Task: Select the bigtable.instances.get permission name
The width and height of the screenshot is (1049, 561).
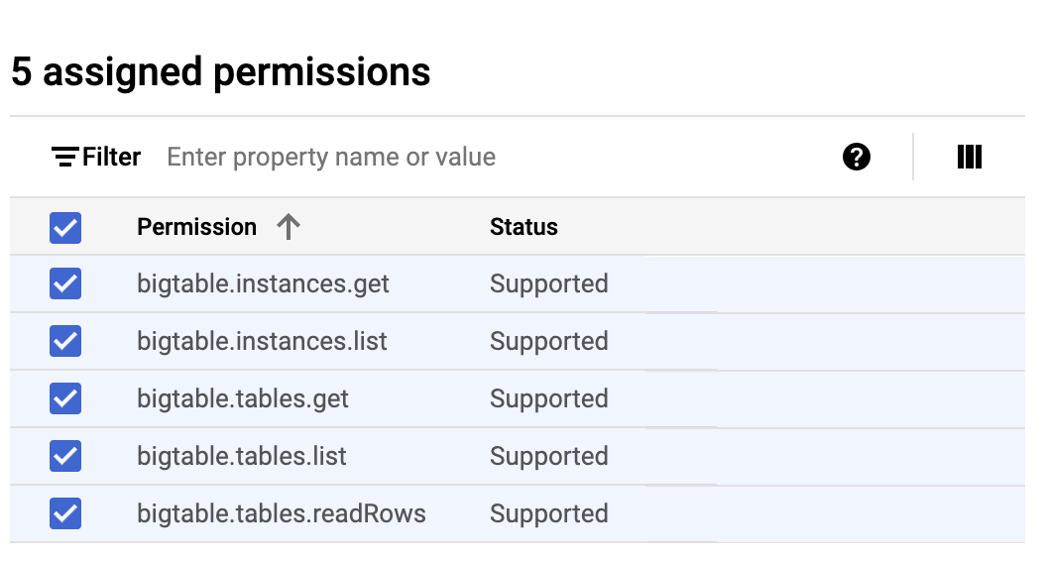Action: 263,284
